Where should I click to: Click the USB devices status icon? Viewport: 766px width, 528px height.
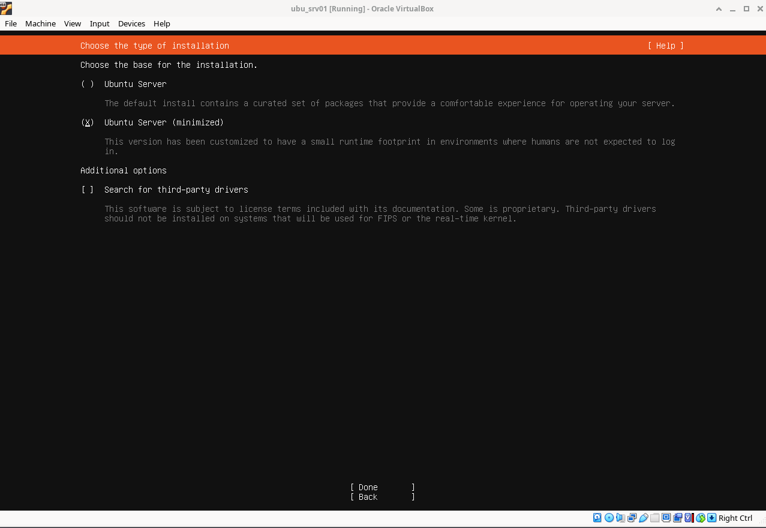point(644,518)
